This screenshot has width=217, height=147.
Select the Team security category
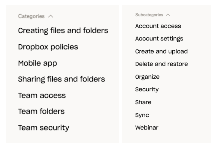pos(44,128)
